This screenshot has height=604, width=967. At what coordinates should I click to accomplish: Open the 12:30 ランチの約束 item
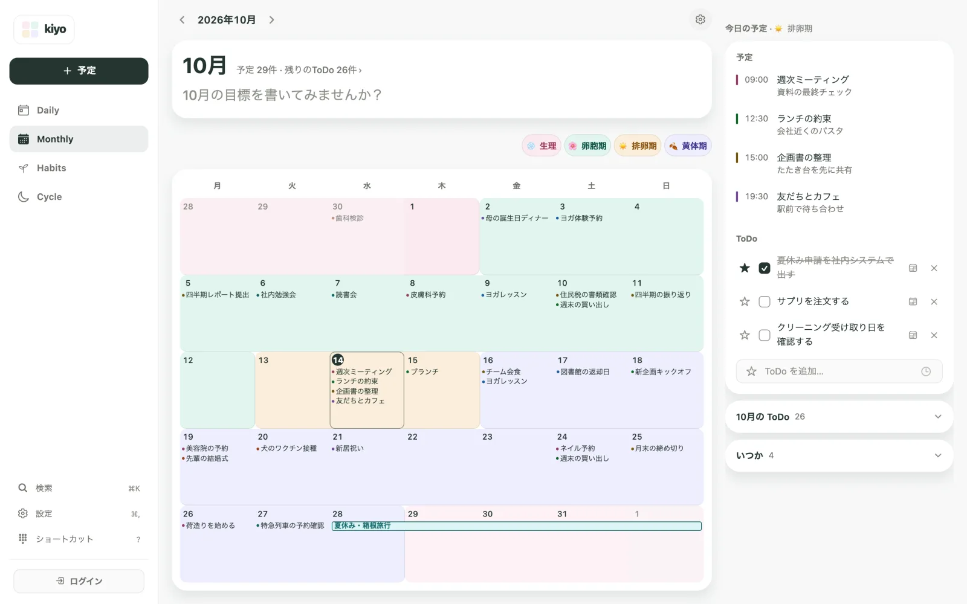(839, 124)
